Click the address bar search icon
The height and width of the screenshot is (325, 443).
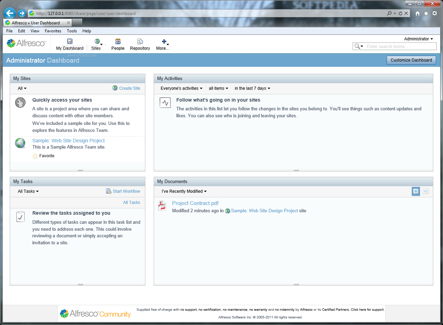click(389, 14)
